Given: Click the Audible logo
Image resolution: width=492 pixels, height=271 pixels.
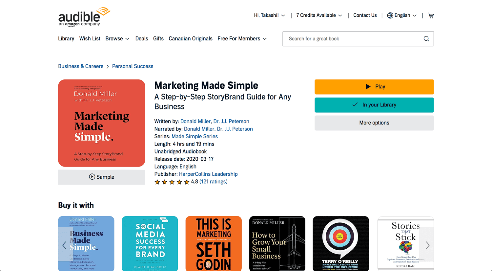Looking at the screenshot, I should pyautogui.click(x=84, y=17).
